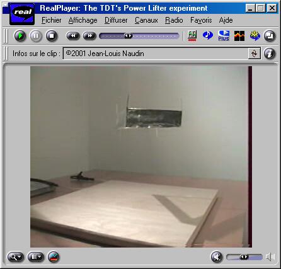Click the fast forward button
This screenshot has width=281, height=269.
tap(89, 36)
